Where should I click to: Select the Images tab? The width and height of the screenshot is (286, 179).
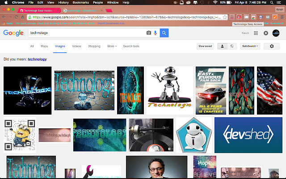(60, 46)
